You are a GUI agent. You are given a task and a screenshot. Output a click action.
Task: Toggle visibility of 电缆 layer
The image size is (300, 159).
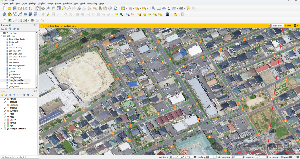pyautogui.click(x=5, y=114)
